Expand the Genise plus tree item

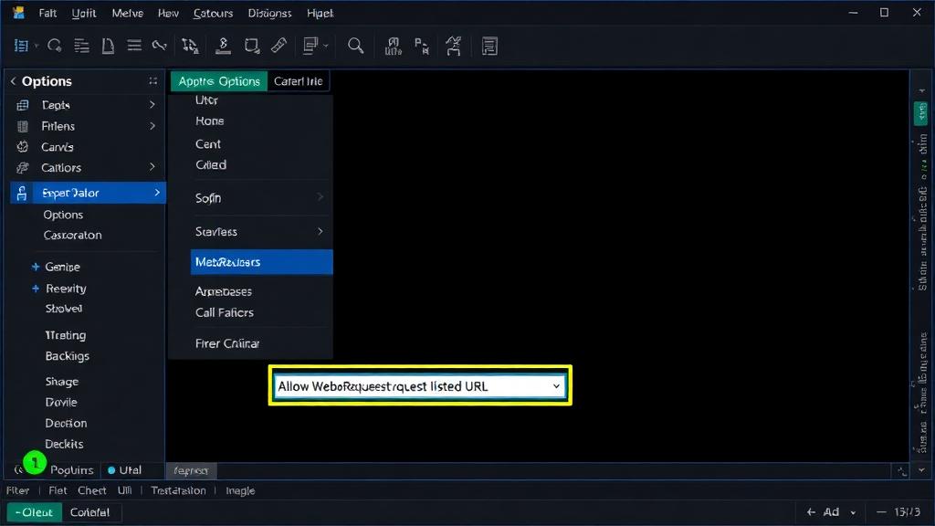point(36,267)
